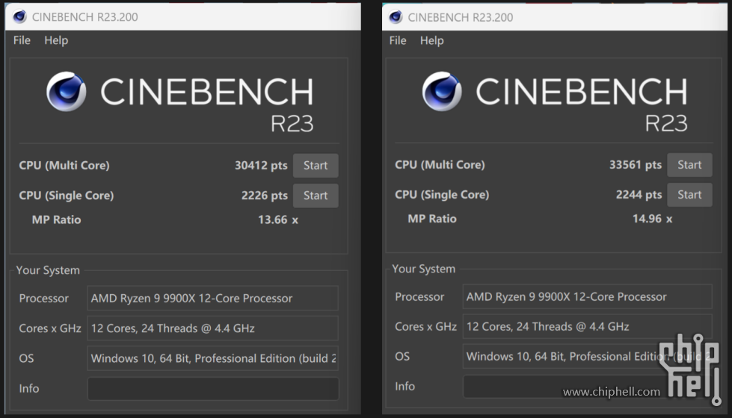732x418 pixels.
Task: Click Cores x GHz field in right window
Action: pos(587,326)
